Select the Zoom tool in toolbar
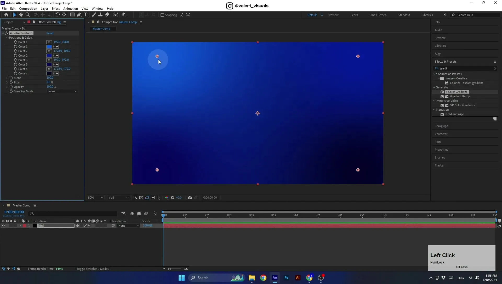502x284 pixels. [28, 15]
